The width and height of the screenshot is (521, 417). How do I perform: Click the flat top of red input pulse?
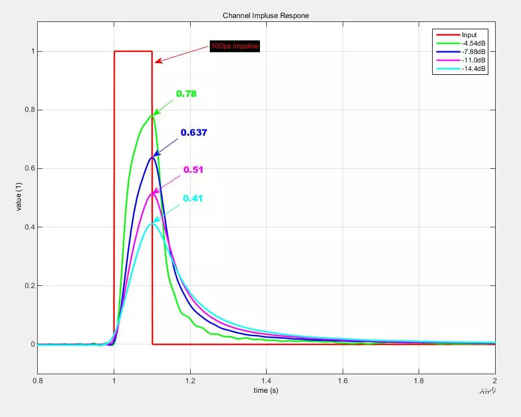coord(133,51)
